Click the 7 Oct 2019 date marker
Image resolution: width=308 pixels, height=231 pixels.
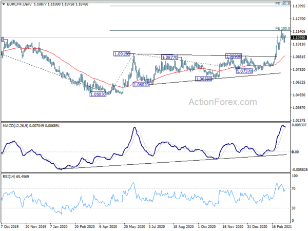pos(10,226)
